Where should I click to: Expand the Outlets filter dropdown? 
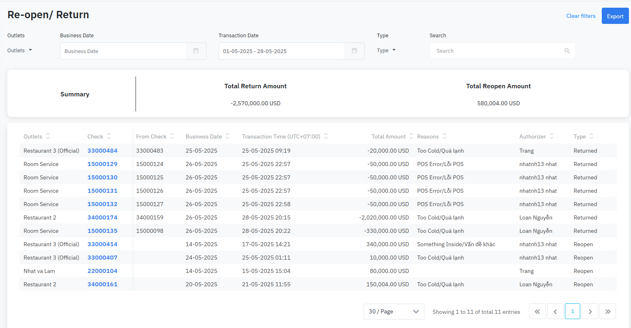[20, 51]
